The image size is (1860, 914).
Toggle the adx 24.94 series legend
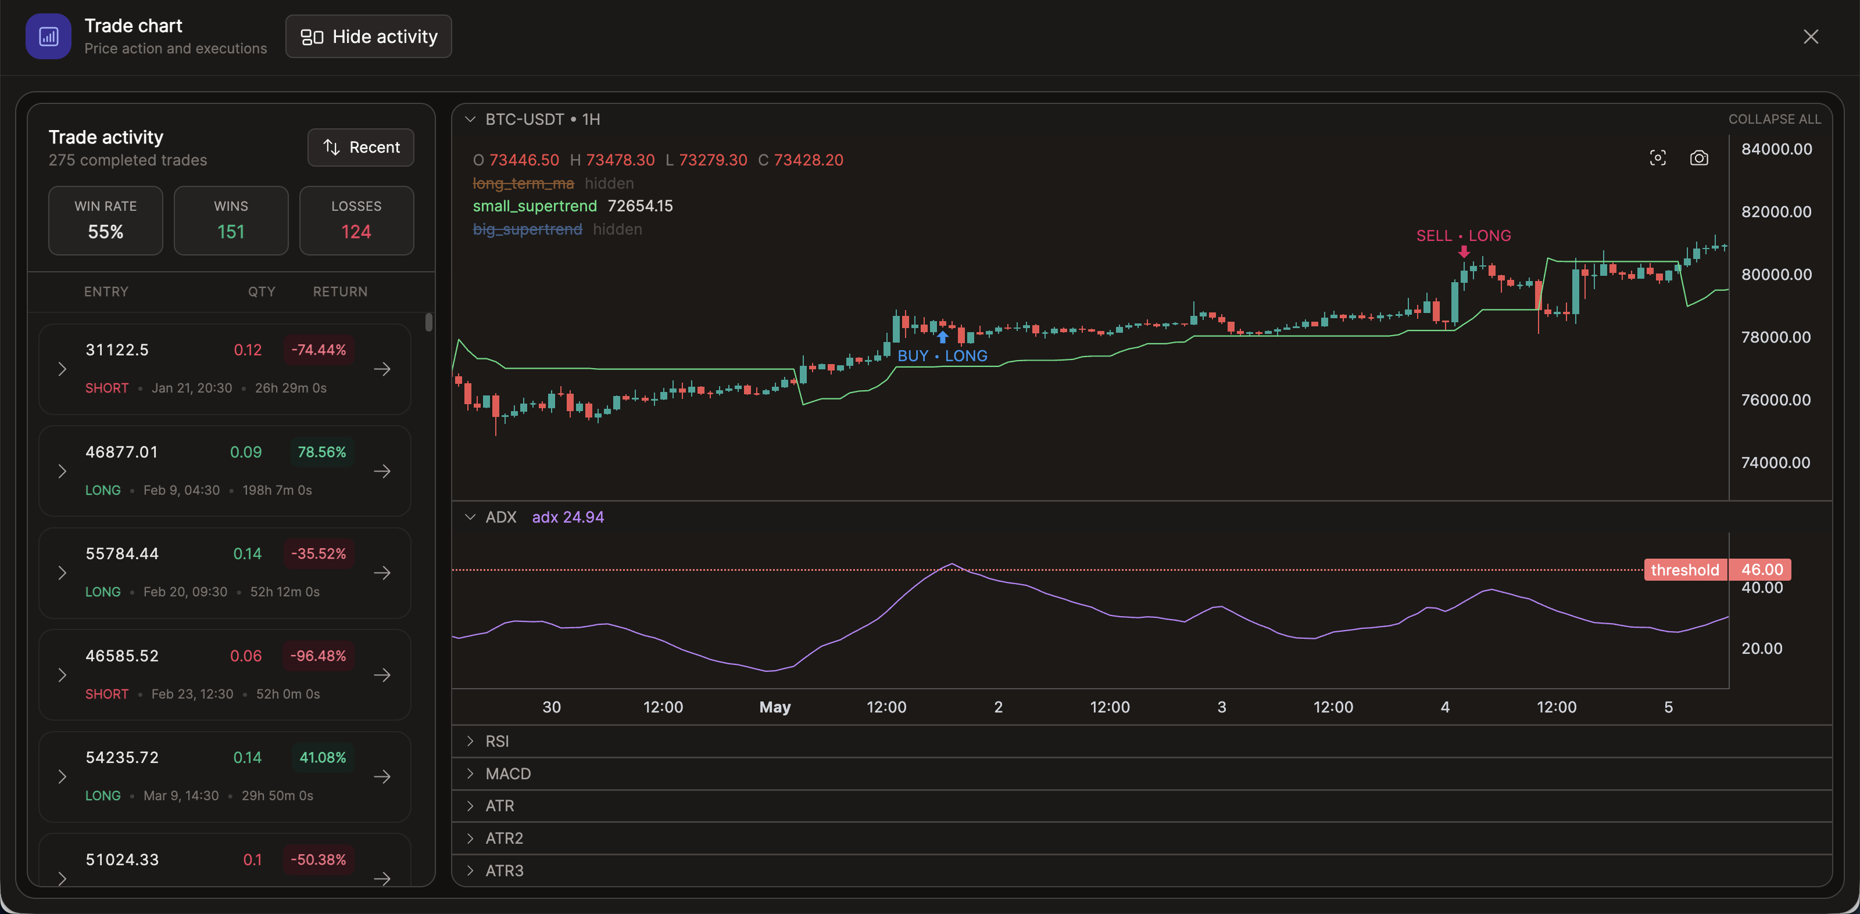[x=567, y=517]
